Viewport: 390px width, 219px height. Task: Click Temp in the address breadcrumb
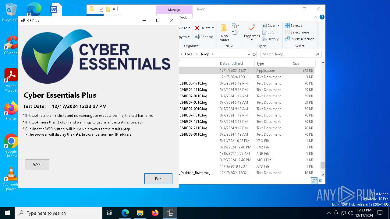click(205, 54)
